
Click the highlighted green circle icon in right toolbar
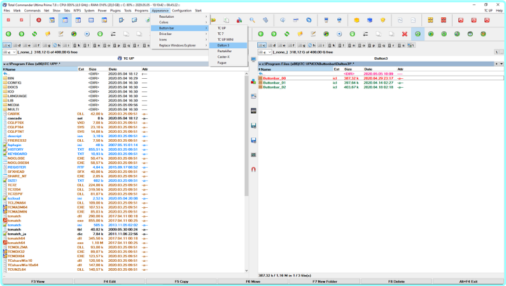click(418, 34)
